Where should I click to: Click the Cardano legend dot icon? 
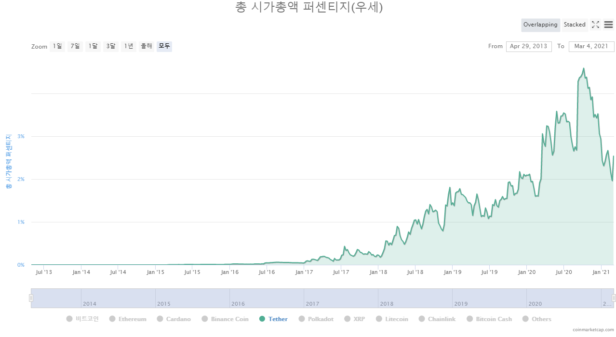pyautogui.click(x=160, y=319)
